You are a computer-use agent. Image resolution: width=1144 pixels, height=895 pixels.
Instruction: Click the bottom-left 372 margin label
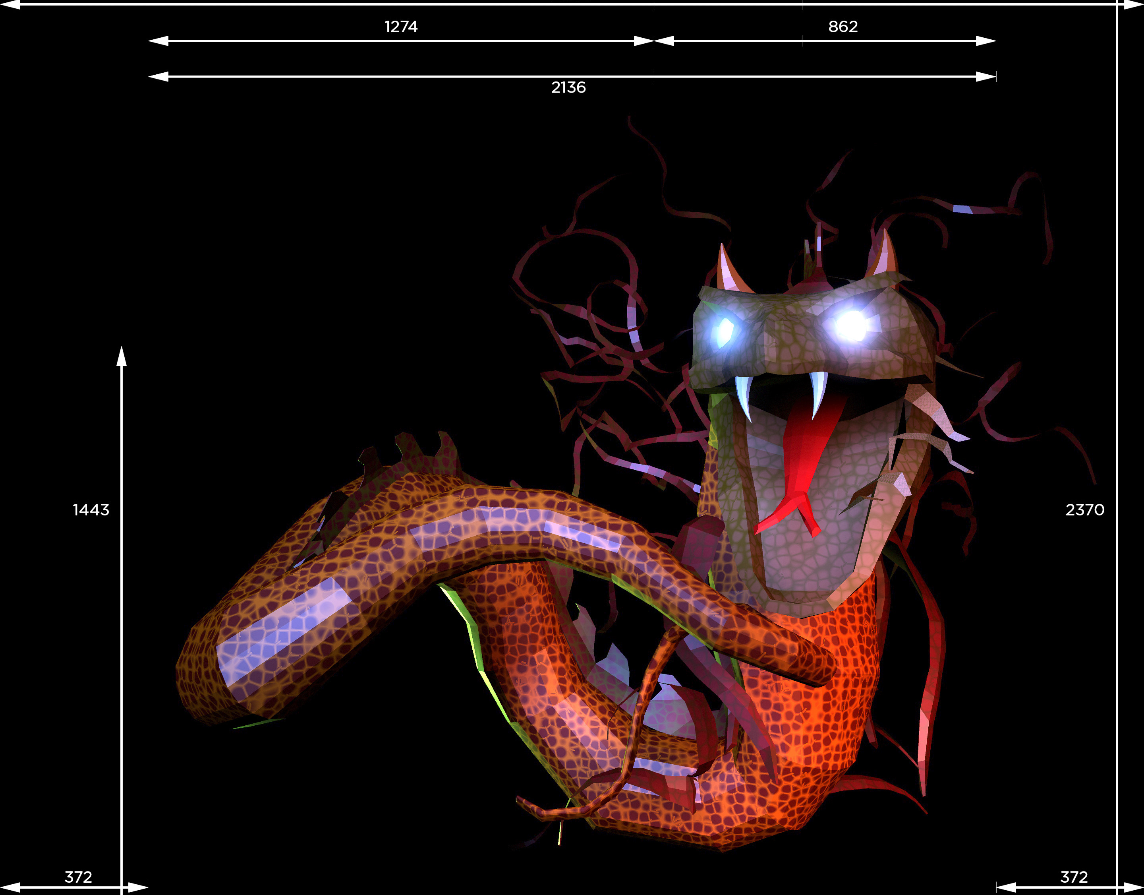pos(78,877)
